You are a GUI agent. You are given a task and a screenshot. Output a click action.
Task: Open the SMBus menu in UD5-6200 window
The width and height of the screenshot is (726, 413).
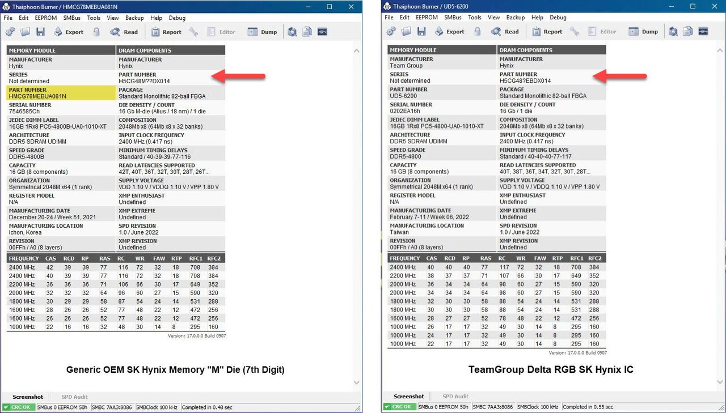(x=453, y=18)
